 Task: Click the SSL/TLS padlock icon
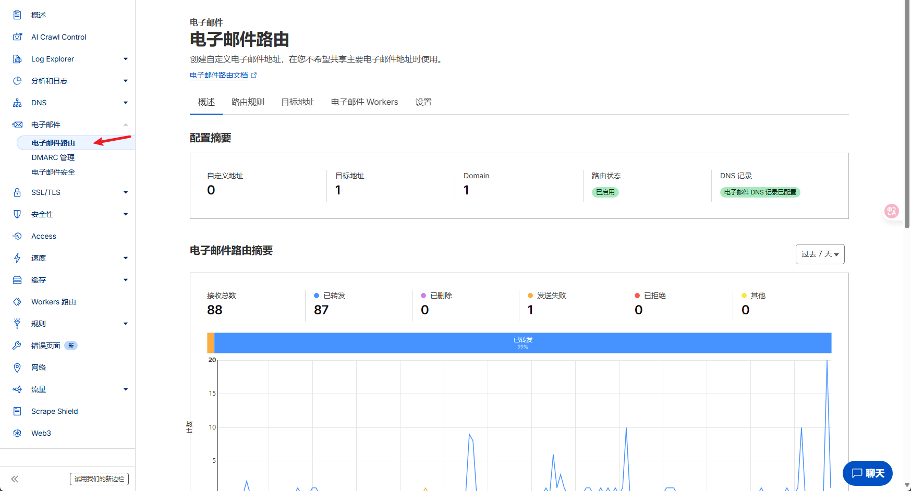point(17,192)
